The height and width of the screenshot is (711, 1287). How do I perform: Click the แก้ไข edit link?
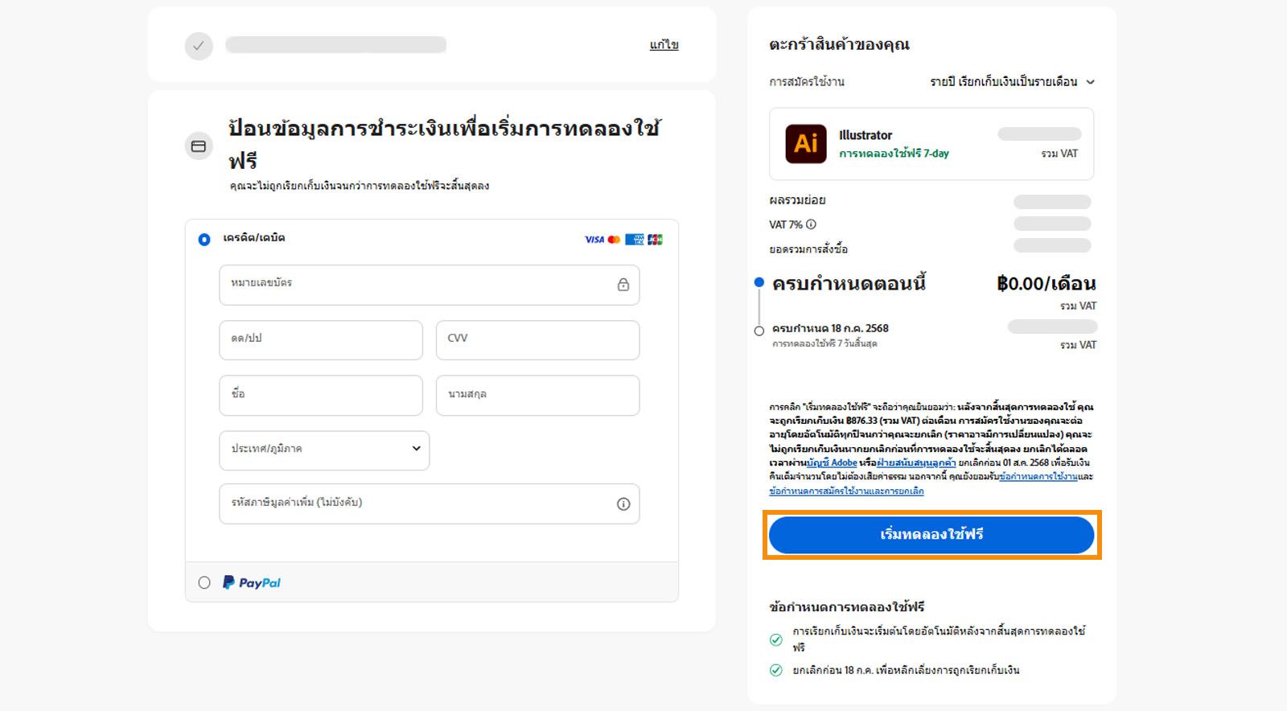pyautogui.click(x=664, y=45)
